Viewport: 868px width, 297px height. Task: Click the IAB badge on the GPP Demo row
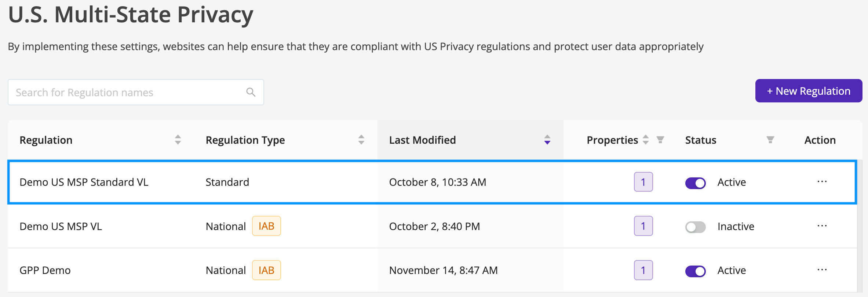click(x=266, y=270)
